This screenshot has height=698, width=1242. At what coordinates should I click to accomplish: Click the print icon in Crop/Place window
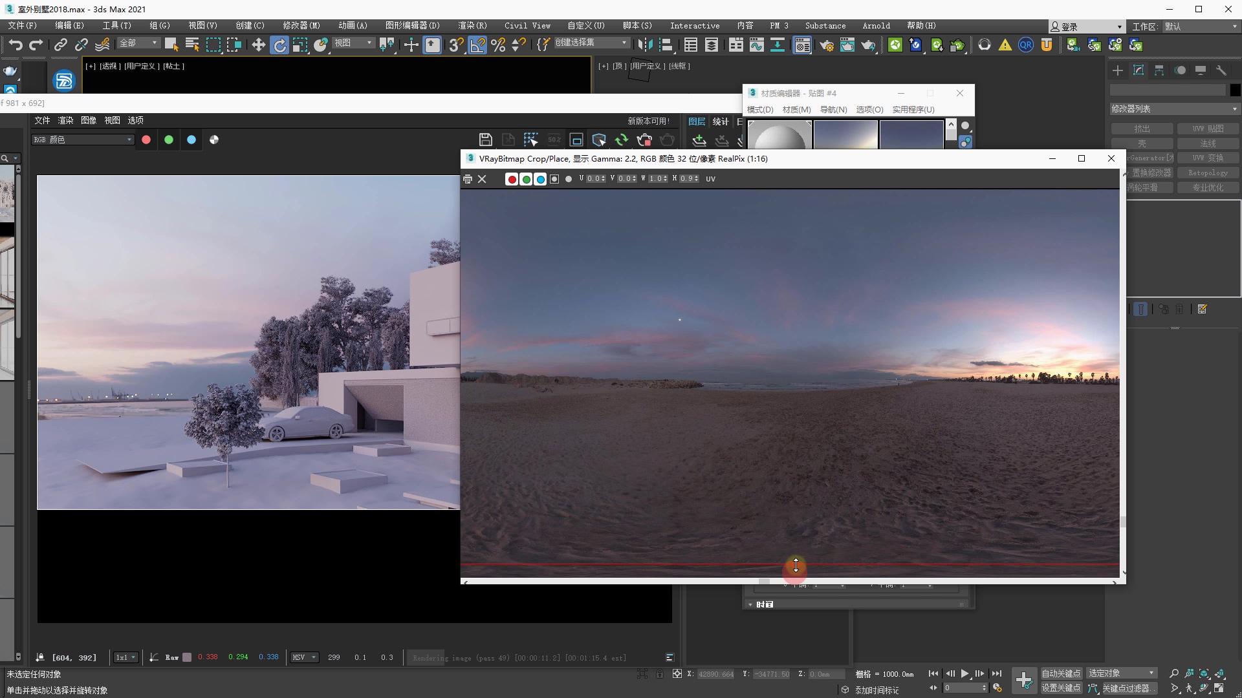(x=468, y=179)
